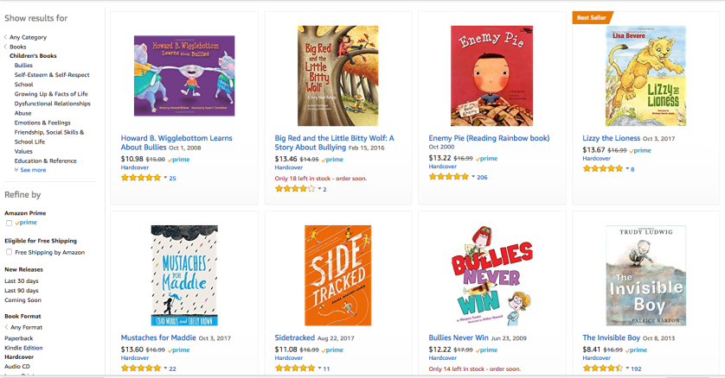Open rating dropdown arrow for Howard B. Wigglebottom

165,178
